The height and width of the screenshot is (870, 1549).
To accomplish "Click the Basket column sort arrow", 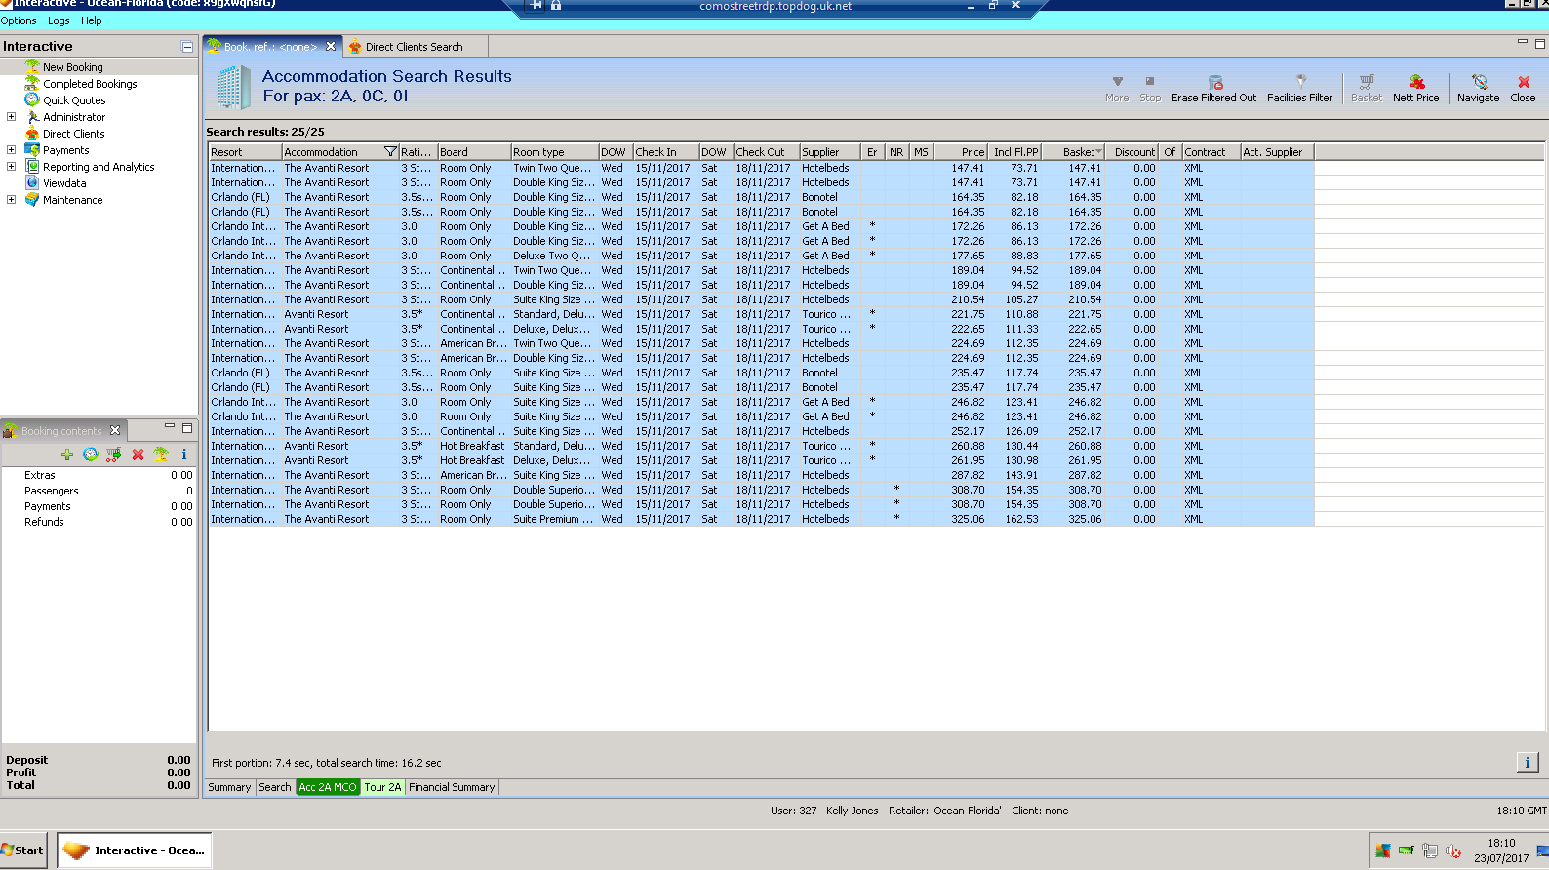I will (1099, 152).
